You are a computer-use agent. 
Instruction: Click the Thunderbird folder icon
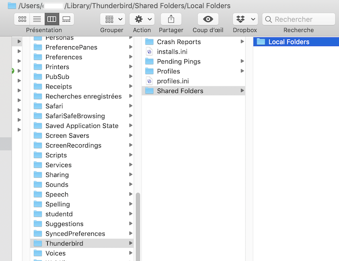(37, 243)
